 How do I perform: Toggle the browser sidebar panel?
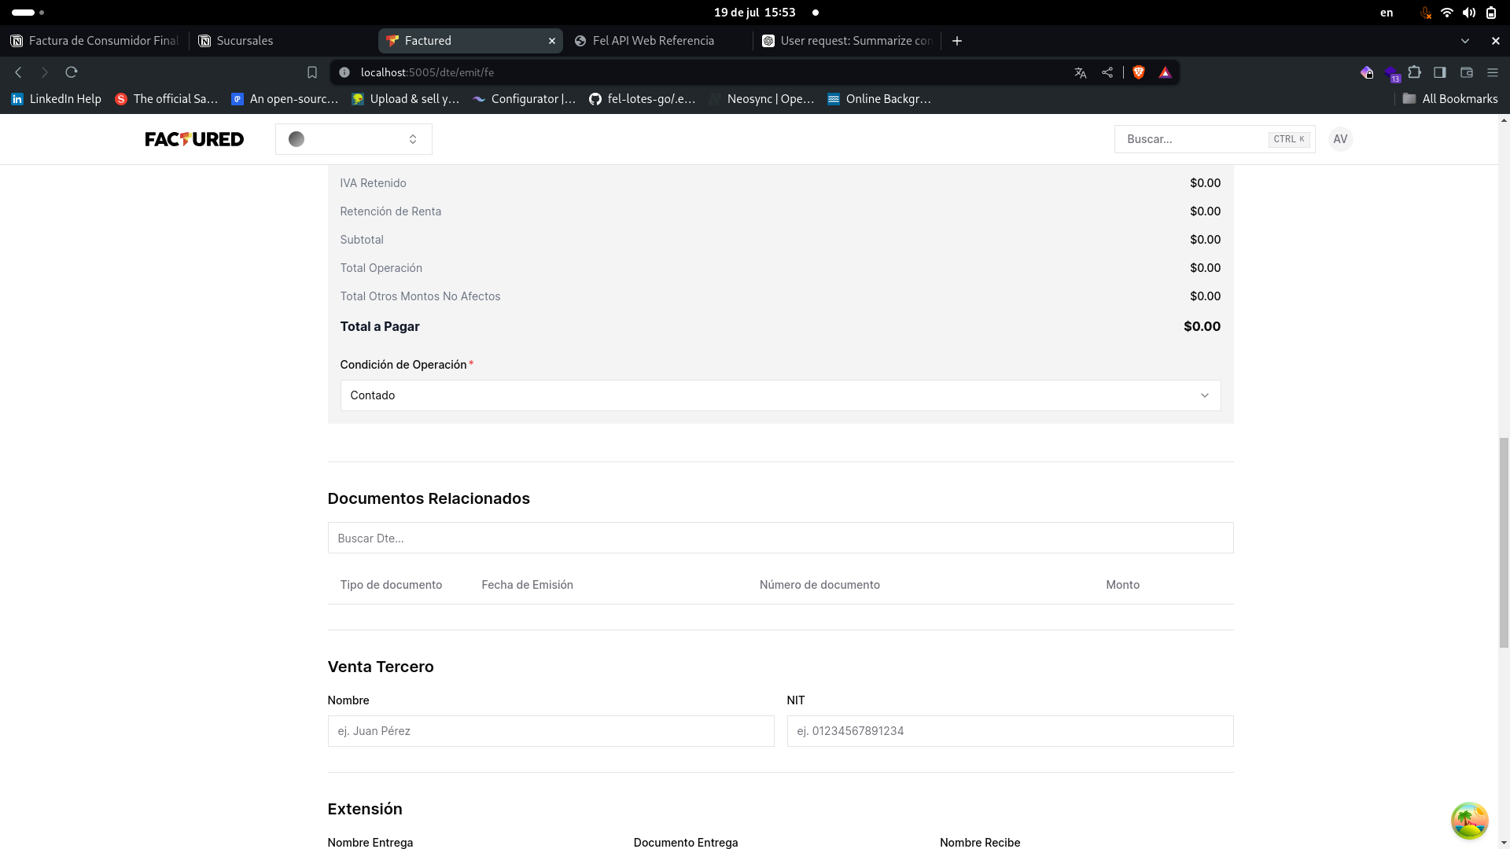pyautogui.click(x=1440, y=72)
